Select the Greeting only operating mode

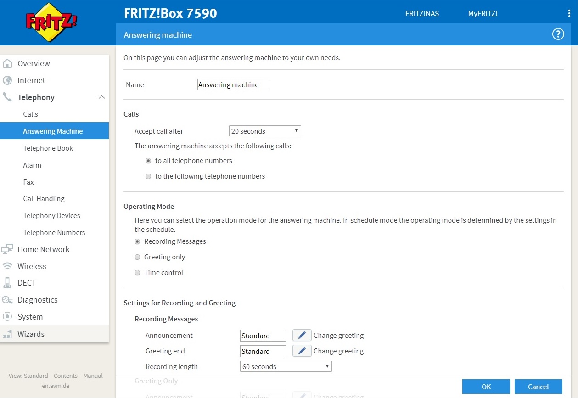coord(137,257)
